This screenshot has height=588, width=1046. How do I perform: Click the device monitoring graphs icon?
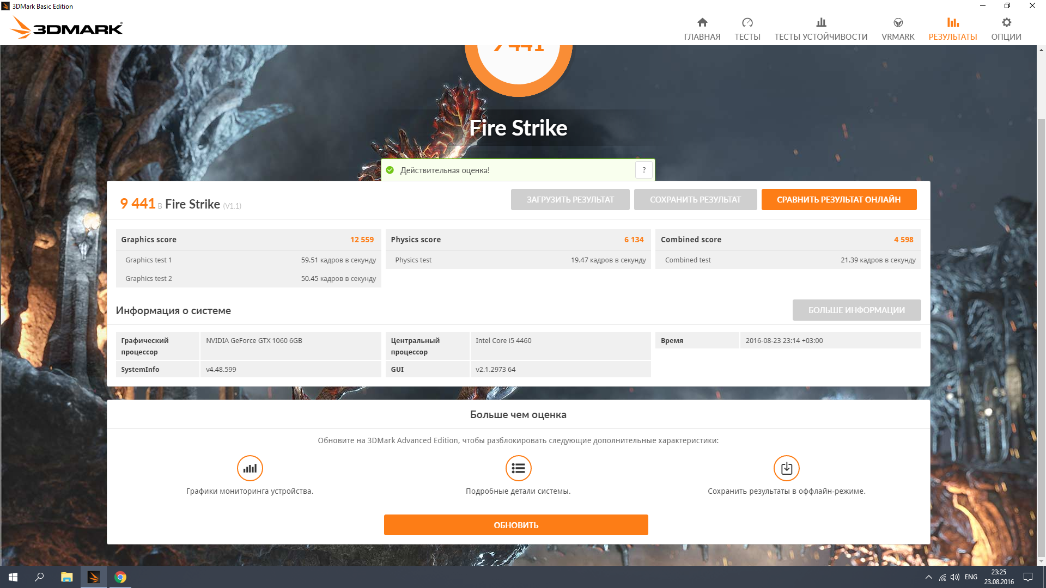click(250, 468)
